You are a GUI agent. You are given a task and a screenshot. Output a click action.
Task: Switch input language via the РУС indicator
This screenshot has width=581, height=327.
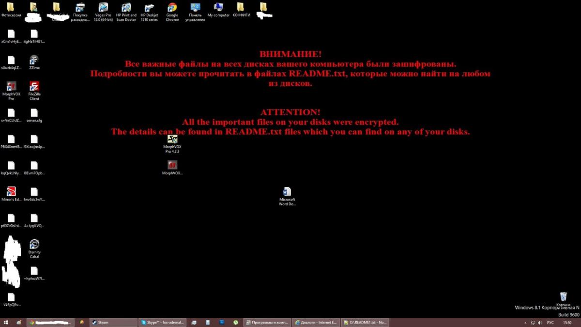pyautogui.click(x=550, y=322)
